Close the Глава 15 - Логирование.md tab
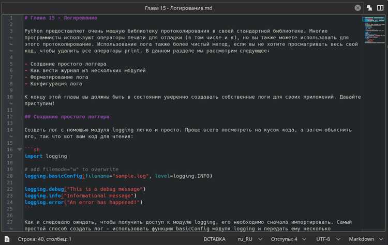 357,8
